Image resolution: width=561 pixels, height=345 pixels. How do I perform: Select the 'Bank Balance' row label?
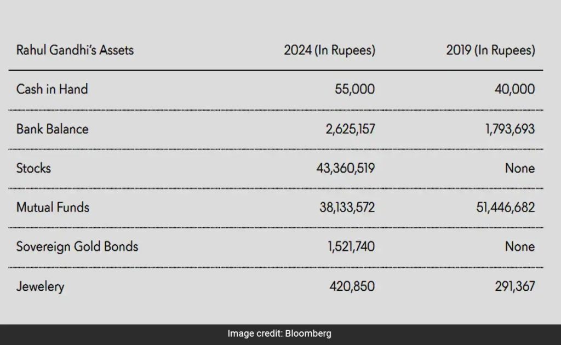(x=53, y=129)
